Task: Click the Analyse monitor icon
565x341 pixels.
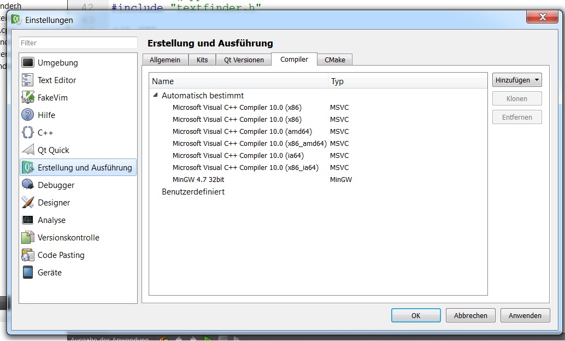Action: [x=28, y=220]
